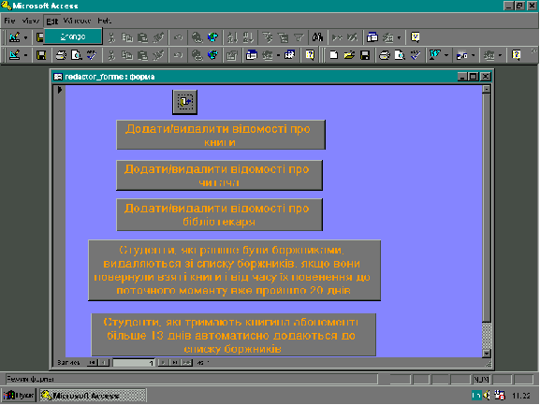Click the binoculars Find icon

tap(317, 37)
